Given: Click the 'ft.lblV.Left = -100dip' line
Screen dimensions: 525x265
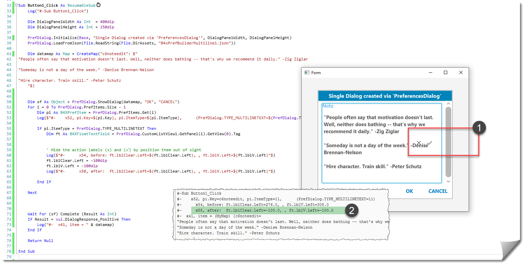Looking at the screenshot, I should coord(72,166).
